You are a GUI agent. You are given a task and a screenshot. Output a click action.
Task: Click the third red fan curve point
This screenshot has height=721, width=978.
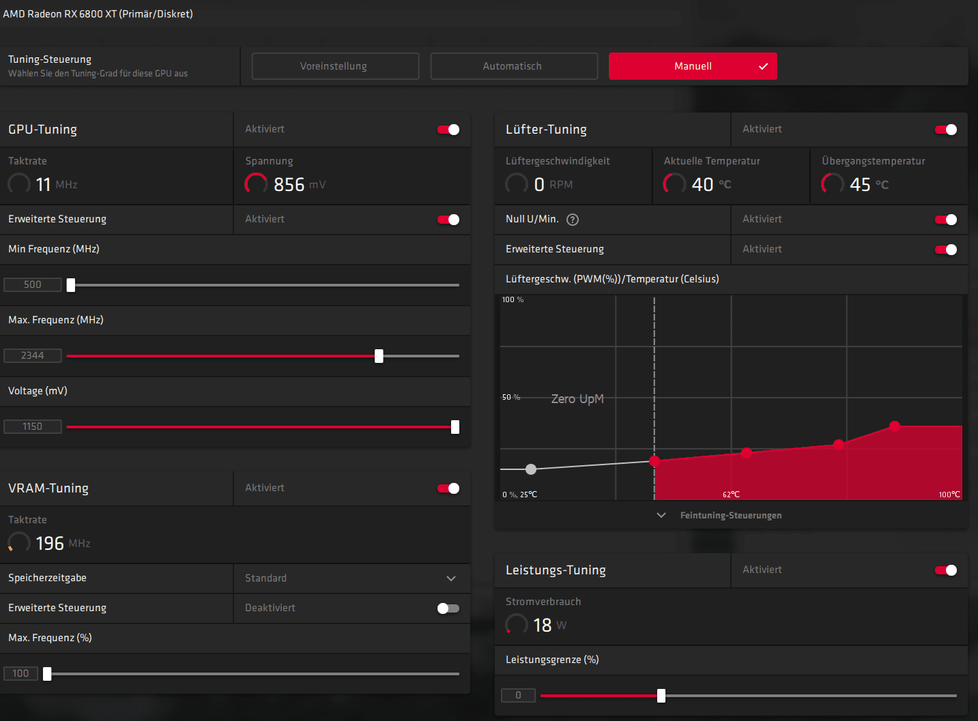[x=839, y=445]
